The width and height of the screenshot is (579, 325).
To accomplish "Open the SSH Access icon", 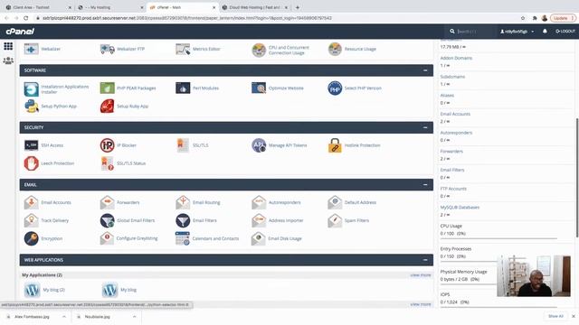I will (x=32, y=145).
